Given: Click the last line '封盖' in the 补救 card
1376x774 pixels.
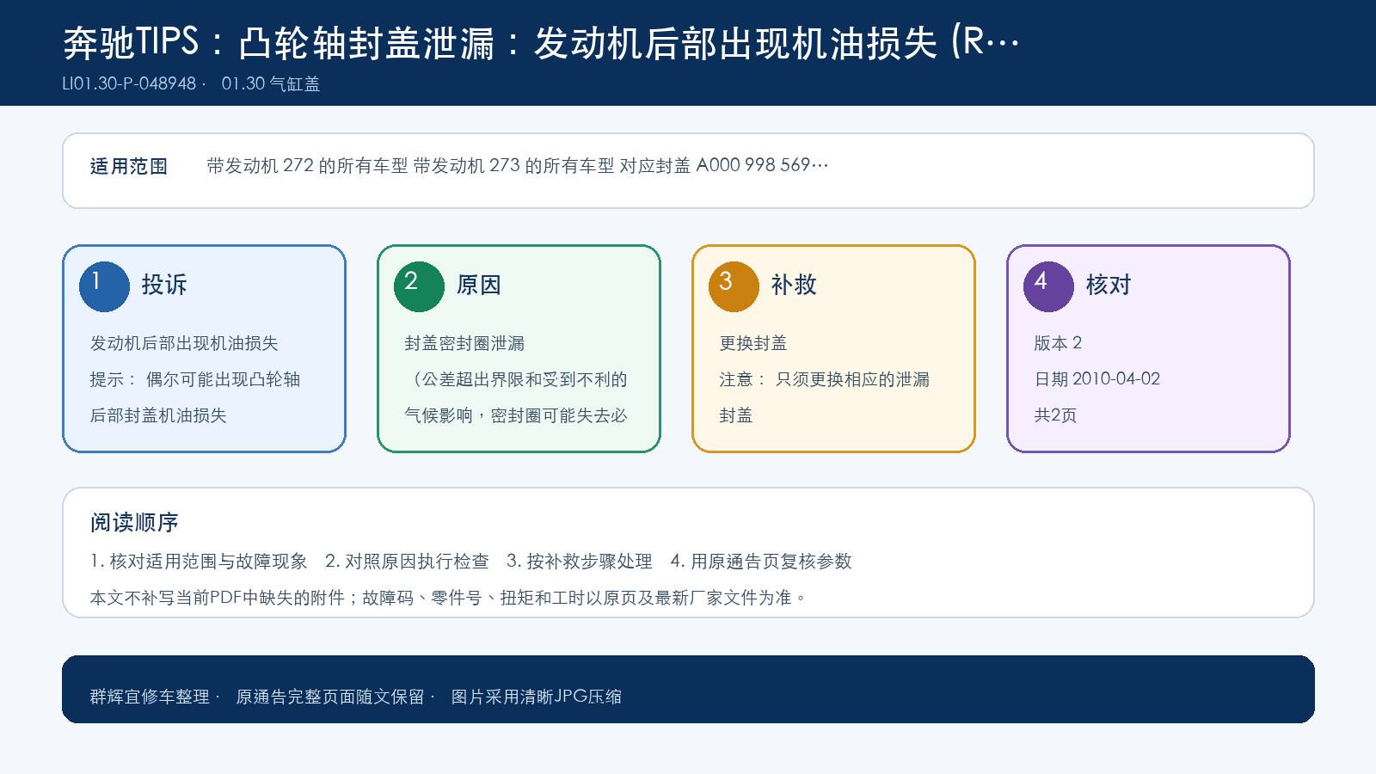Looking at the screenshot, I should pos(736,415).
